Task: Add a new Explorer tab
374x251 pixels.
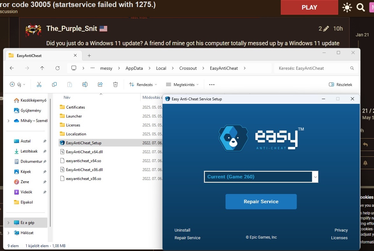Action: (x=89, y=56)
